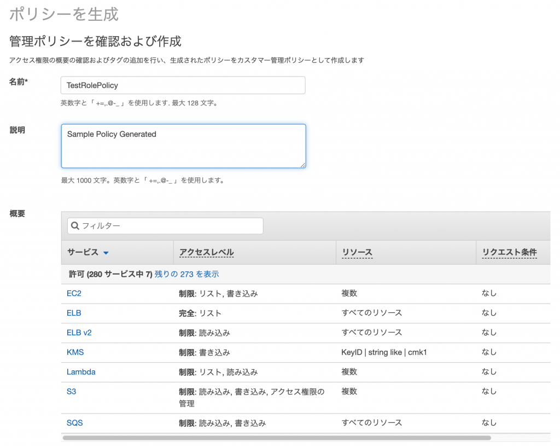
Task: Open the ELB service details link
Action: click(73, 313)
